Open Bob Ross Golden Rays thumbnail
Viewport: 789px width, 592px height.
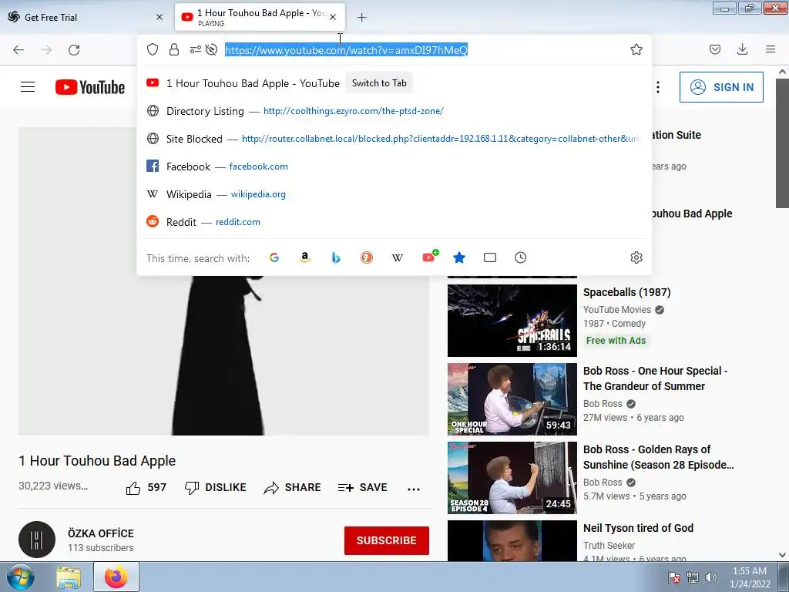(x=512, y=478)
